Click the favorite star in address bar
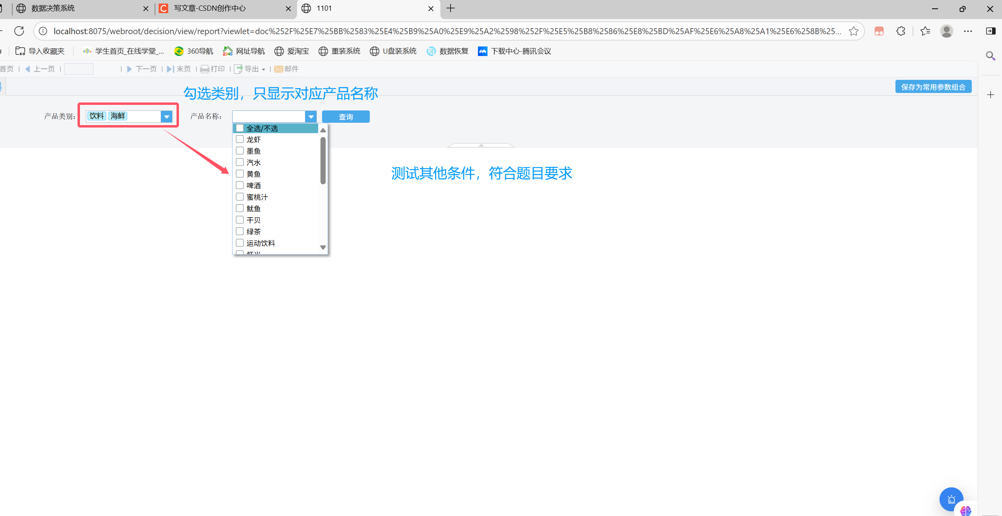This screenshot has height=516, width=1002. pos(853,31)
